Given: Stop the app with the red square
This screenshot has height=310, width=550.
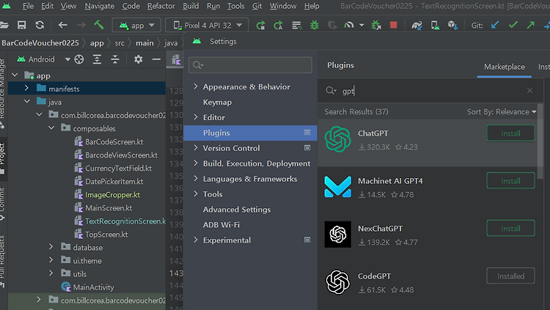Looking at the screenshot, I should point(394,25).
